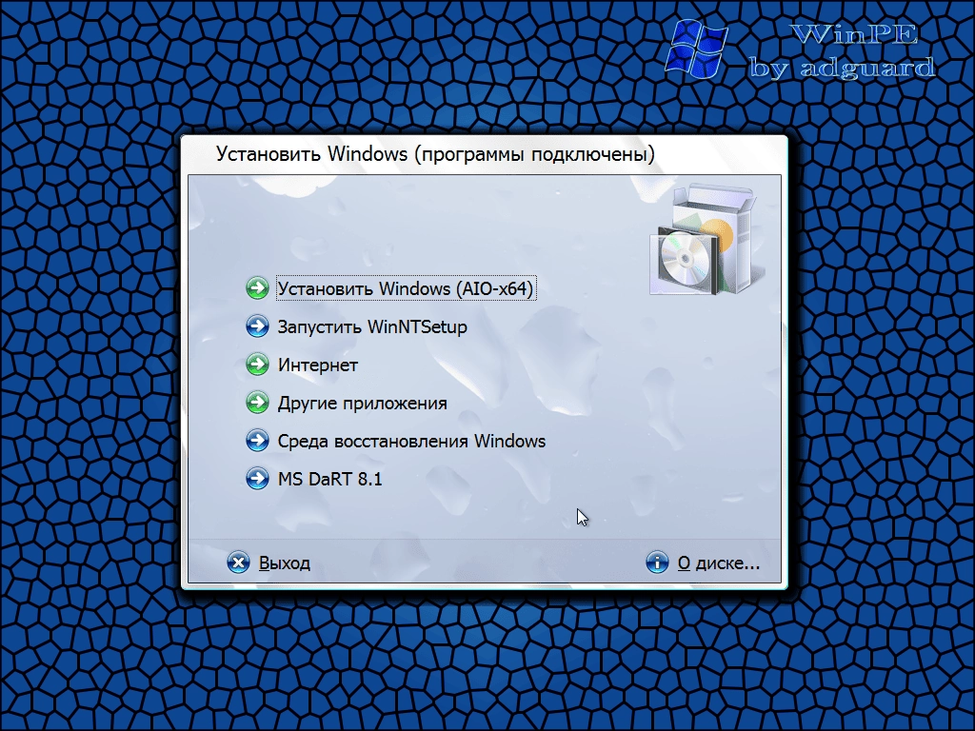Open the Интернет submenu
975x731 pixels.
coord(318,365)
